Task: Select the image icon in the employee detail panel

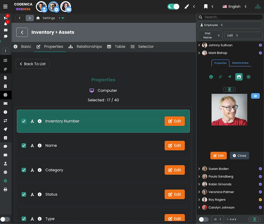Action: [x=239, y=77]
